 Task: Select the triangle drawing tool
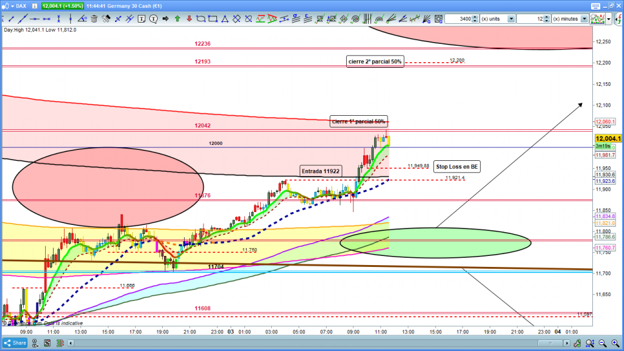click(x=224, y=19)
